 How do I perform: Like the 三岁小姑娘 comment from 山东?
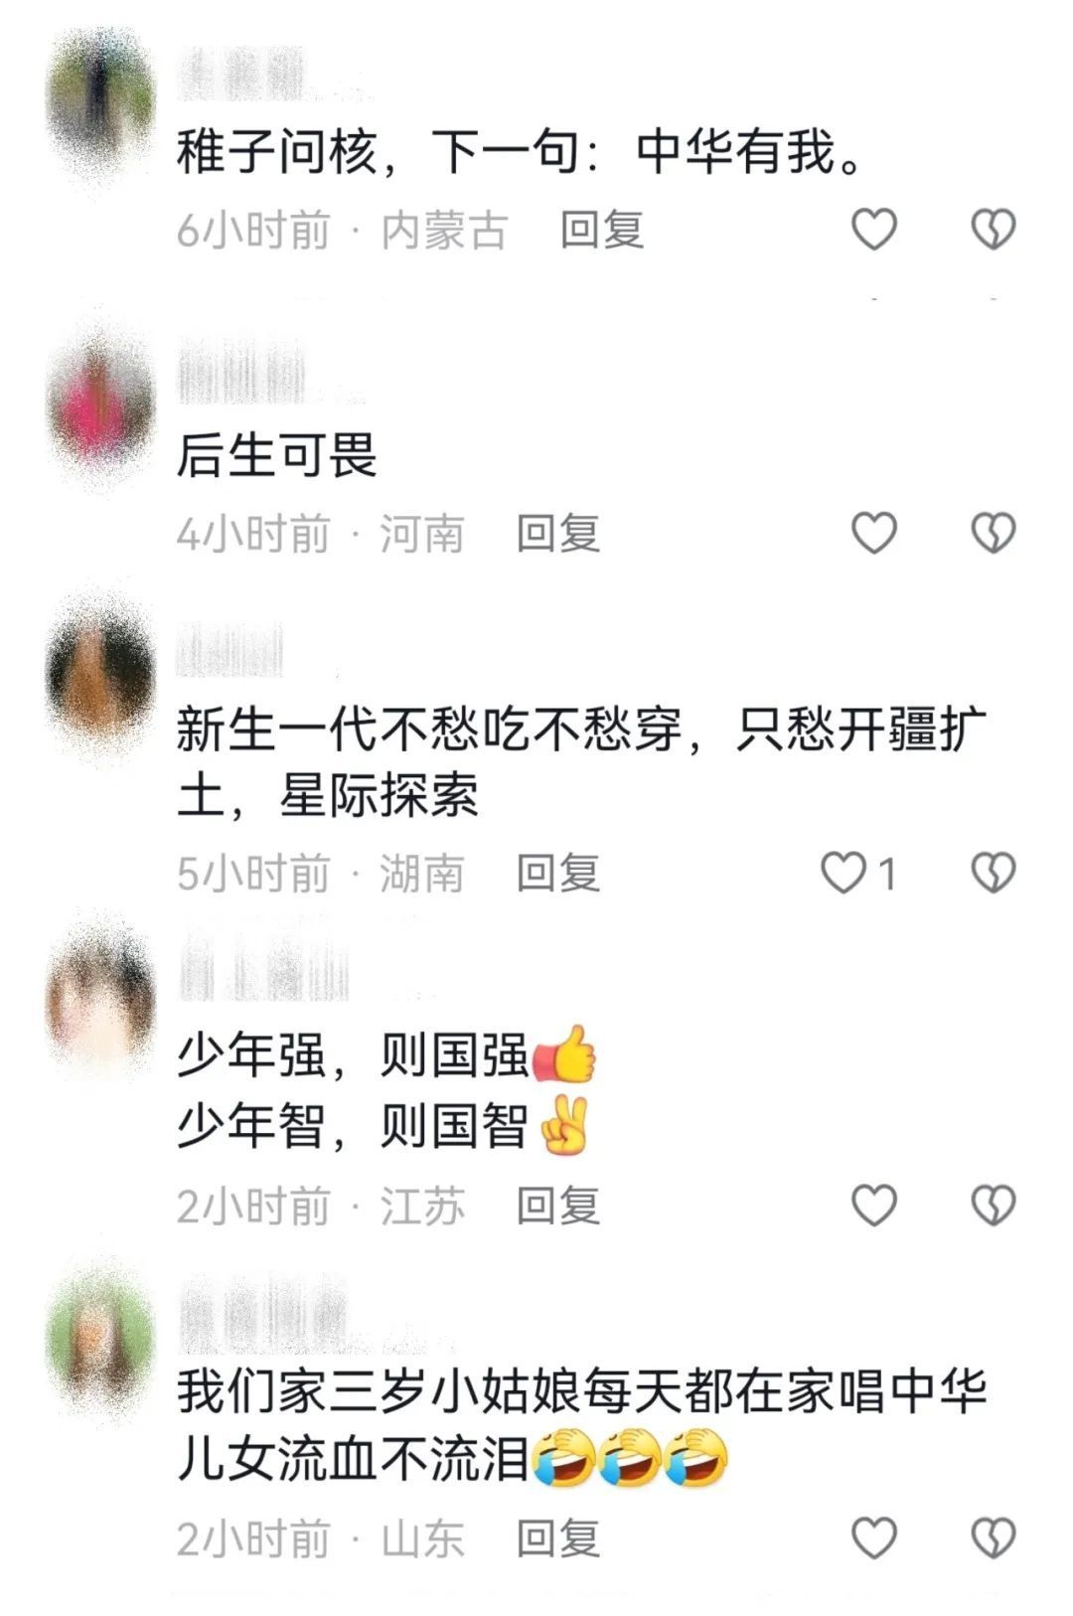[x=874, y=1538]
